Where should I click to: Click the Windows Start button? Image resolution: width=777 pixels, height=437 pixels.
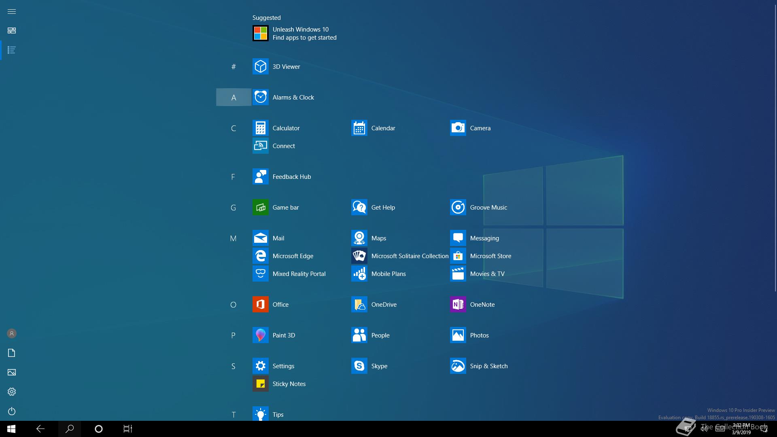pyautogui.click(x=11, y=429)
